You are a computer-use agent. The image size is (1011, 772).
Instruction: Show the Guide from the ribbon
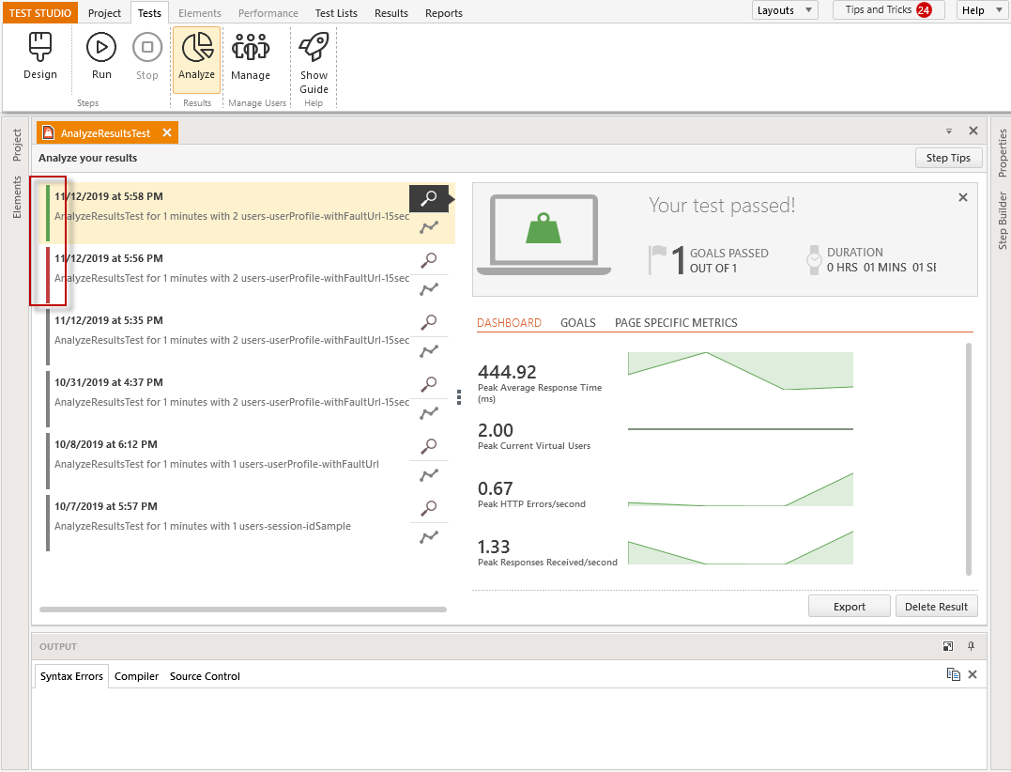[x=314, y=63]
